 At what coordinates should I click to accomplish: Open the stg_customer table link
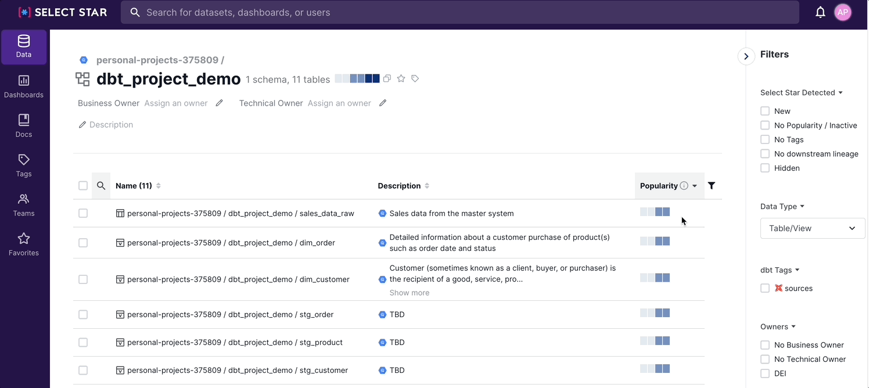point(238,370)
